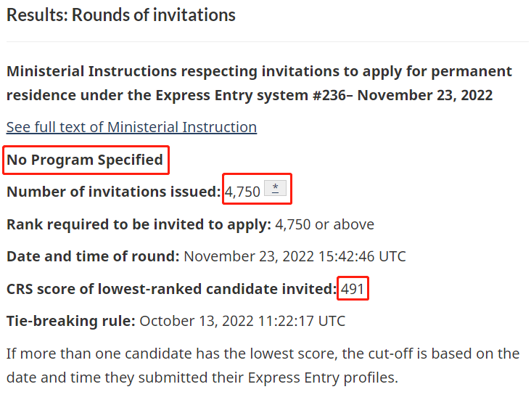Click the "No Program Specified" text
This screenshot has height=400, width=531.
coord(85,160)
